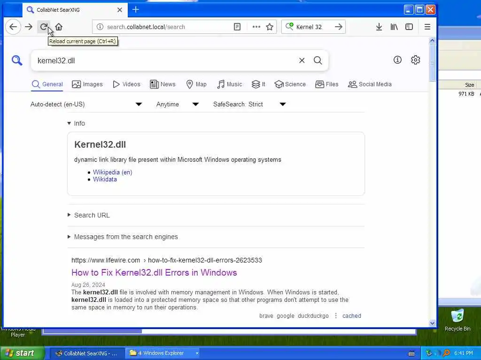Open the Wikipedia (en) link
Viewport: 481px width, 360px height.
113,172
